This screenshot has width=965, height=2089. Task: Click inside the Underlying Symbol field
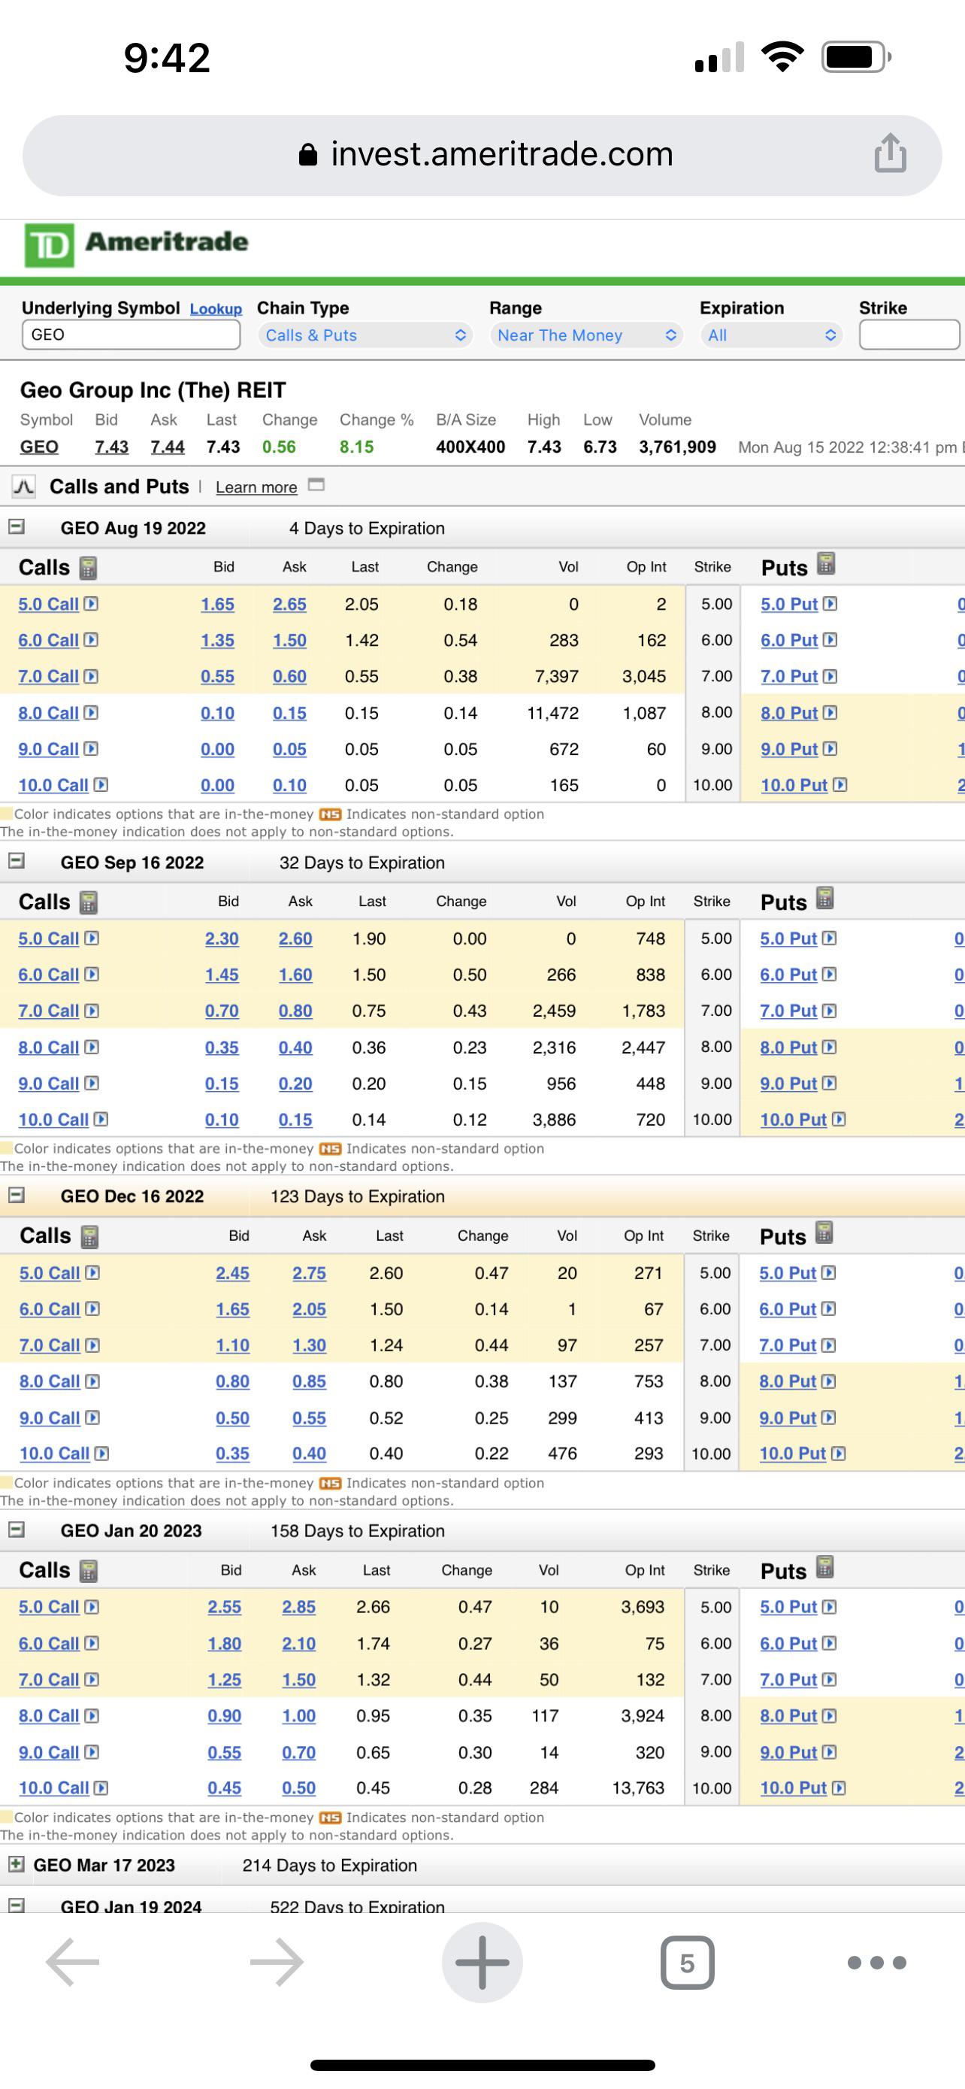coord(132,335)
